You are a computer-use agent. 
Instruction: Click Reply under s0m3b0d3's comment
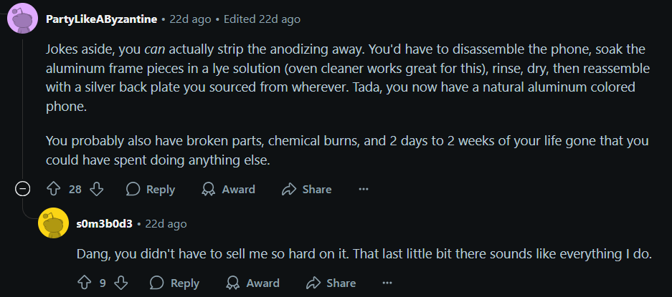[175, 283]
